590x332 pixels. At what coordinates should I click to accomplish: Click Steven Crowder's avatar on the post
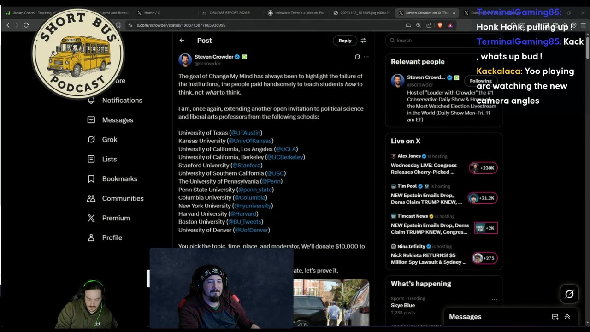(185, 60)
